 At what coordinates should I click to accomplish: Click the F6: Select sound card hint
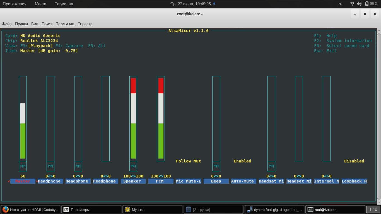342,46
